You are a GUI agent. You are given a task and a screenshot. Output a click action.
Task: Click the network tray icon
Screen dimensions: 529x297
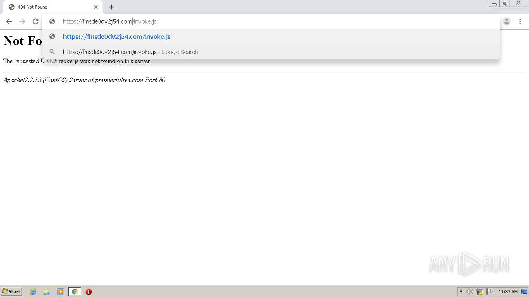(480, 292)
